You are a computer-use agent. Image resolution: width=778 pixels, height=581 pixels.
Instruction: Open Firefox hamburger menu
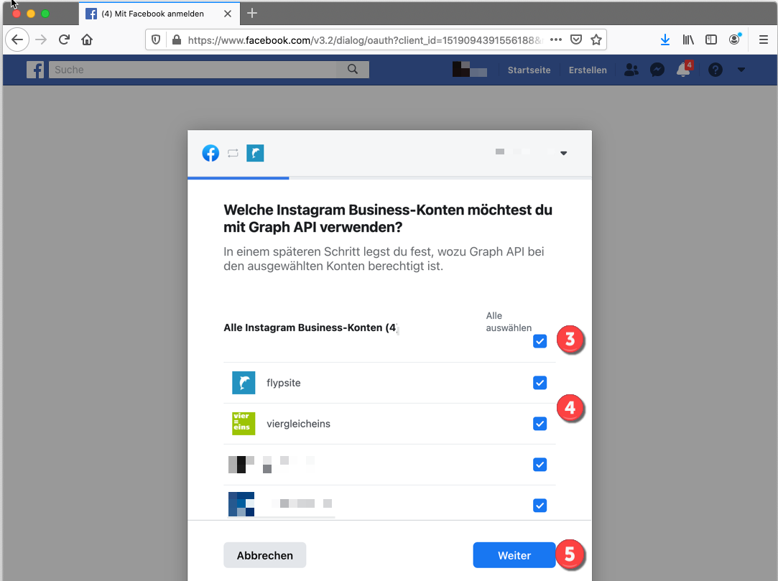click(764, 39)
